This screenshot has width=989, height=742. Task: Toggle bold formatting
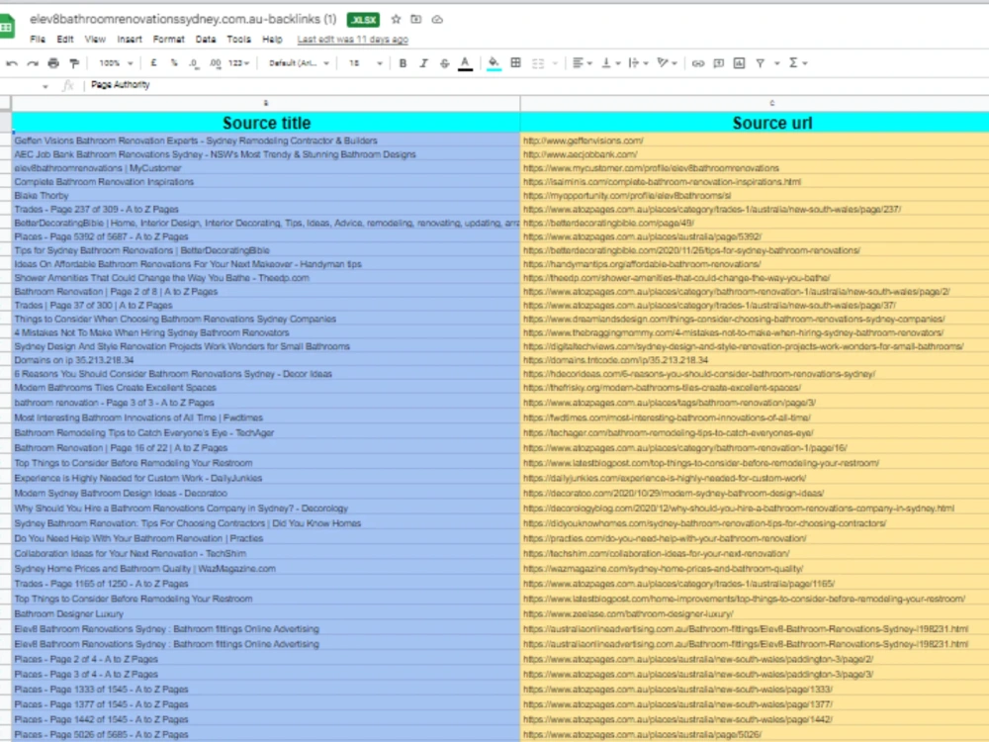403,63
